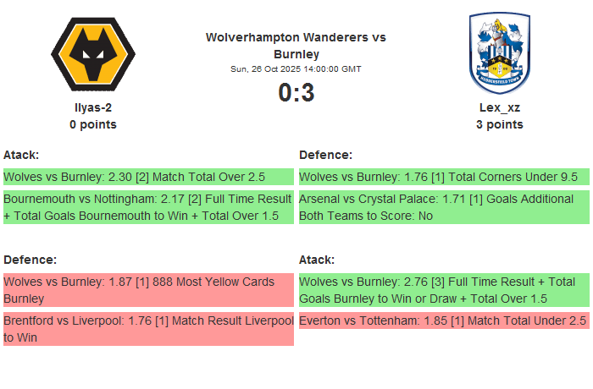Select the Match Total Over 2.5 bet row
This screenshot has width=593, height=389.
point(148,177)
